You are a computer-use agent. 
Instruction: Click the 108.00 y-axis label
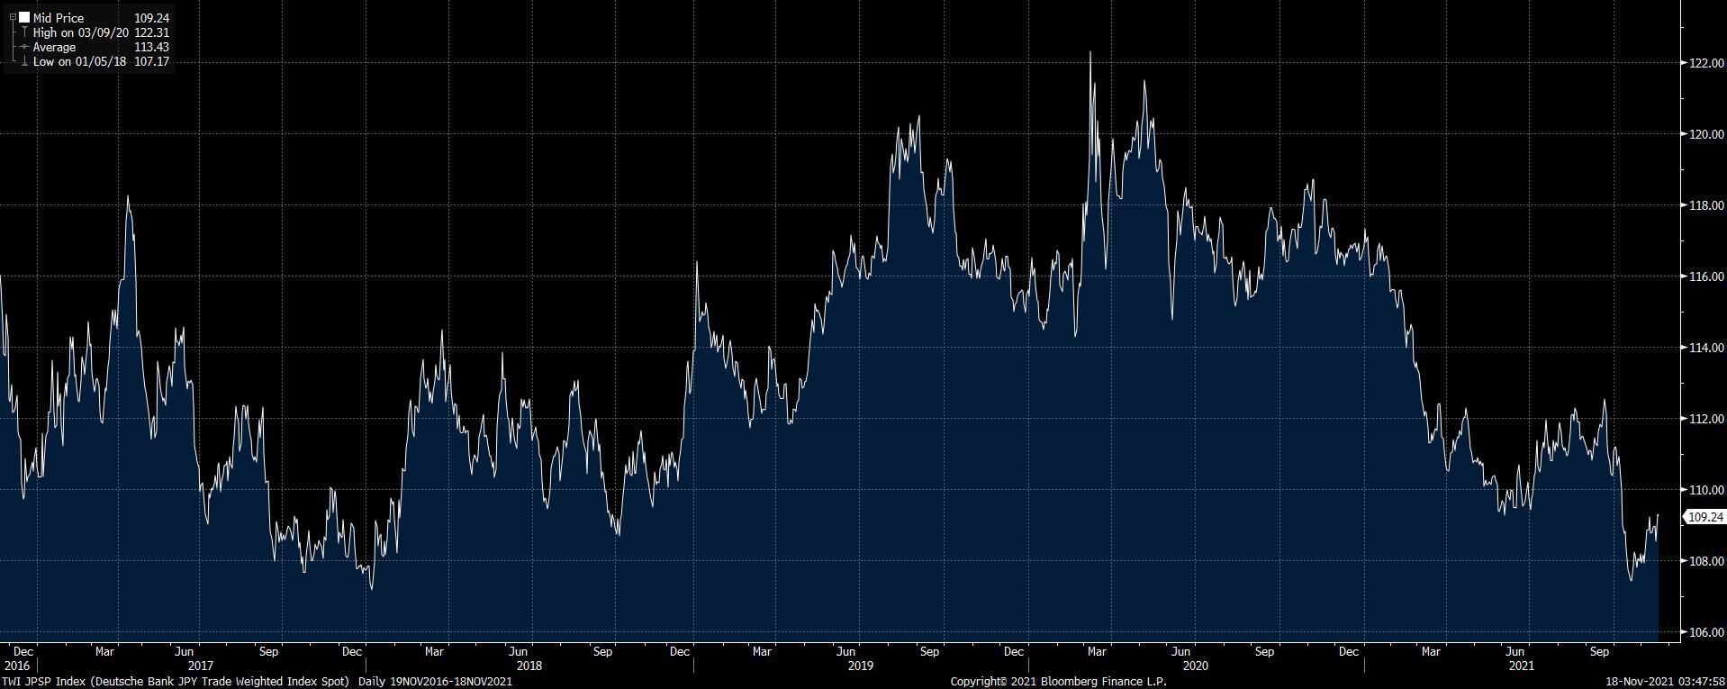pyautogui.click(x=1706, y=561)
